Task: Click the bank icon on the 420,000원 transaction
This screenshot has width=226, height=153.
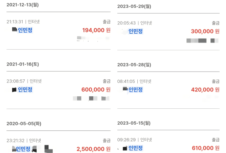Action: click(x=125, y=89)
